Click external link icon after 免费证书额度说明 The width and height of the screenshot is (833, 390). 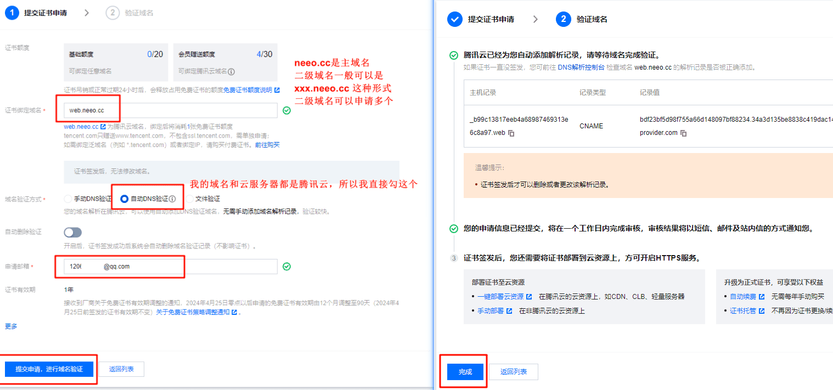tap(277, 90)
